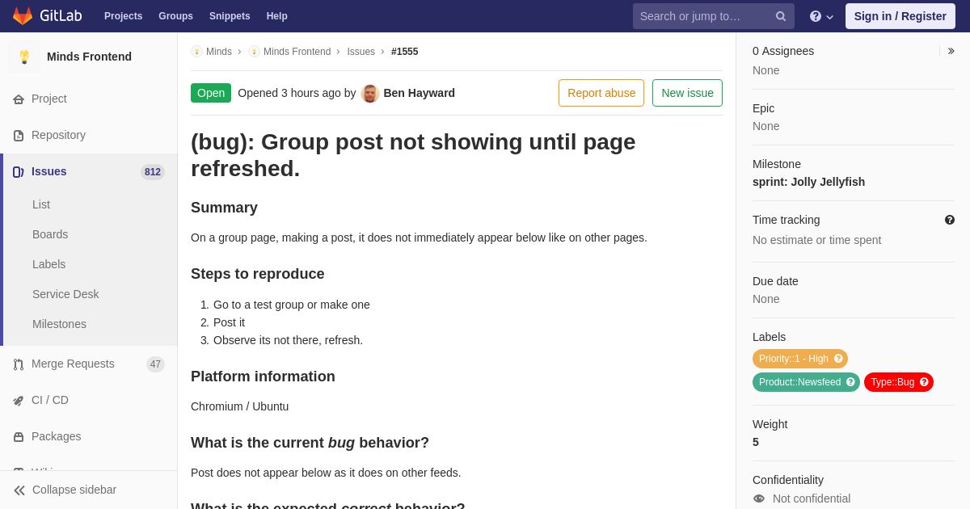Click the Issues breadcrumb link

pos(361,52)
